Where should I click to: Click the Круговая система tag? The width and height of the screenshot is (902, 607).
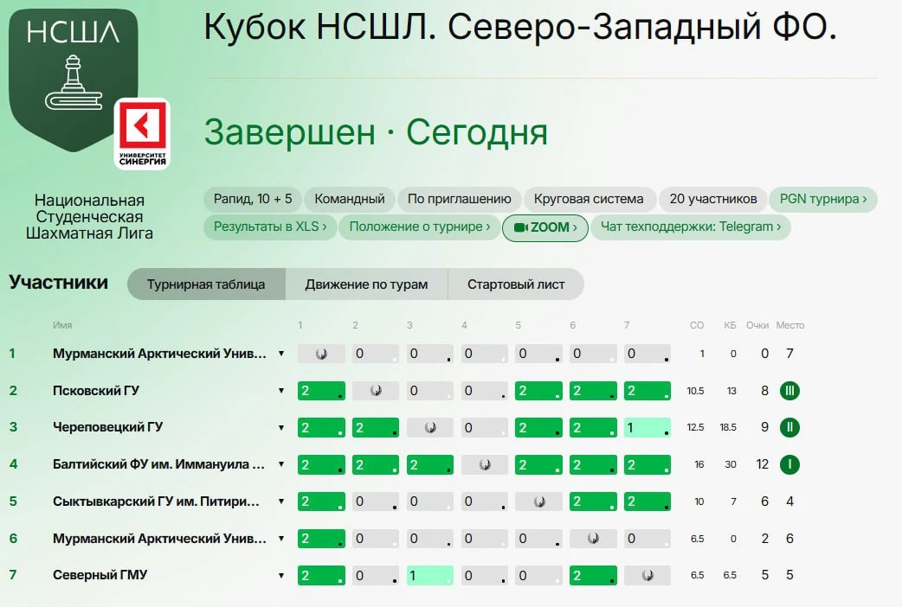(x=589, y=199)
